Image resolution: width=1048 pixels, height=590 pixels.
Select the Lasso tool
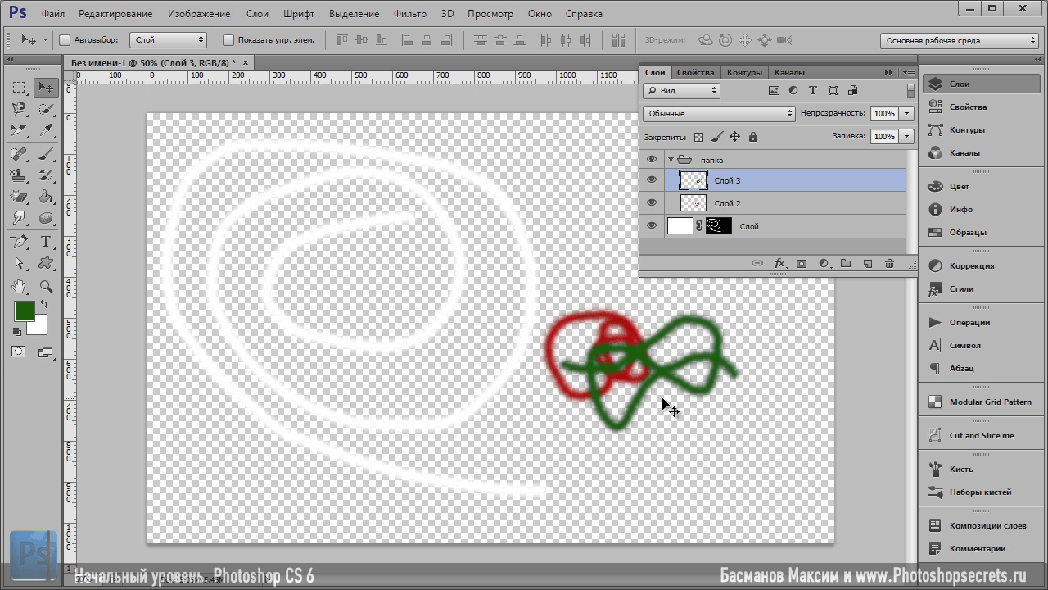click(20, 109)
